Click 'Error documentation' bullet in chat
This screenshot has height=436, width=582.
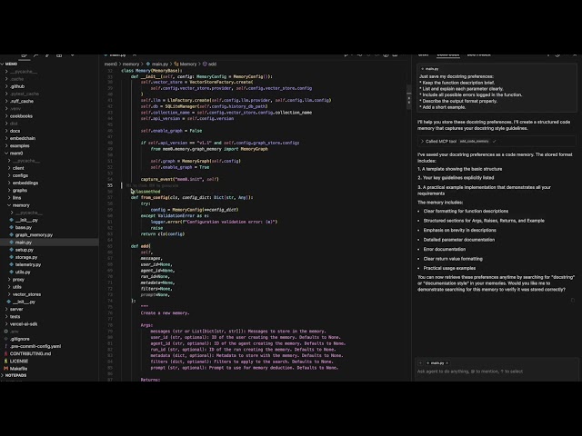445,249
